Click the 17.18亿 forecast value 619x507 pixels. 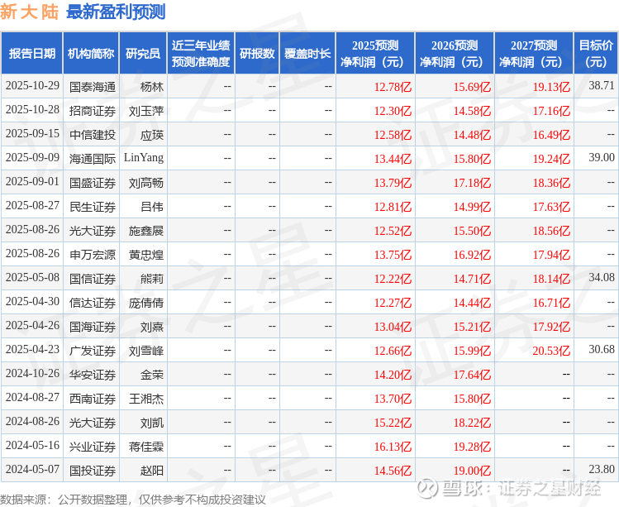472,183
